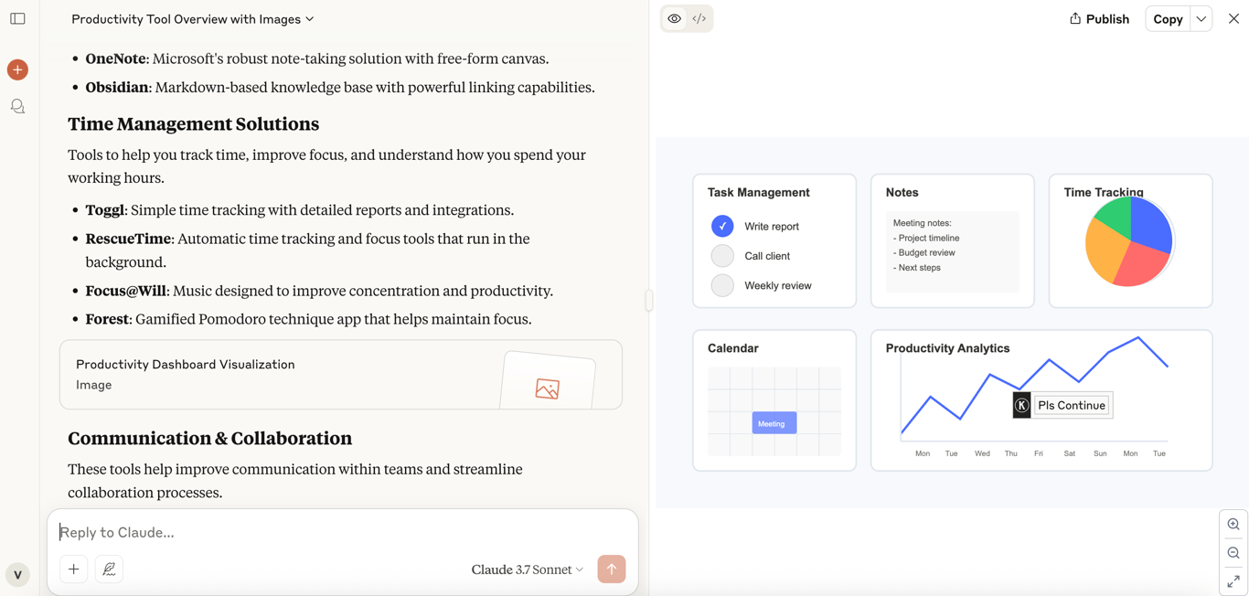Viewport: 1249px width, 596px height.
Task: Uncheck the Write report task
Action: pyautogui.click(x=722, y=226)
